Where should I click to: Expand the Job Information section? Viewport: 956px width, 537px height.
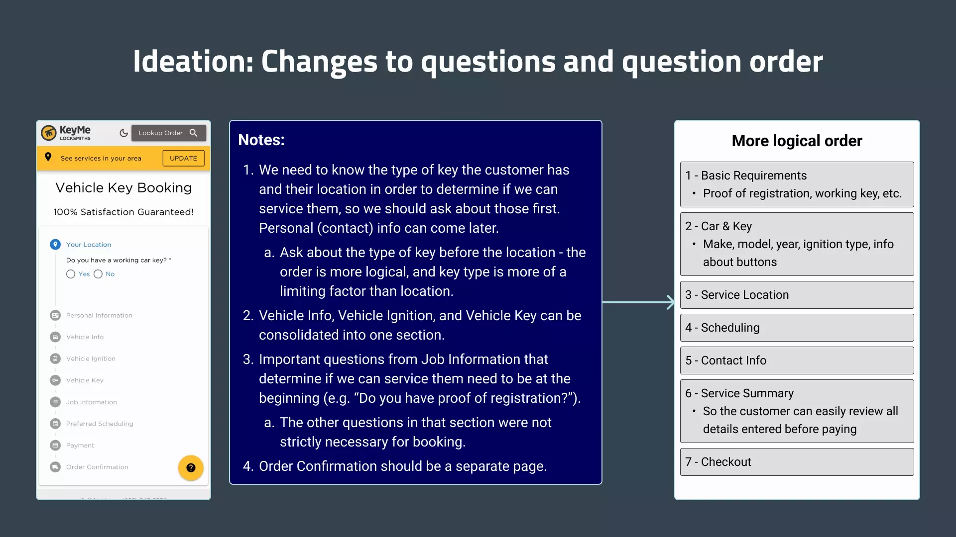[91, 401]
